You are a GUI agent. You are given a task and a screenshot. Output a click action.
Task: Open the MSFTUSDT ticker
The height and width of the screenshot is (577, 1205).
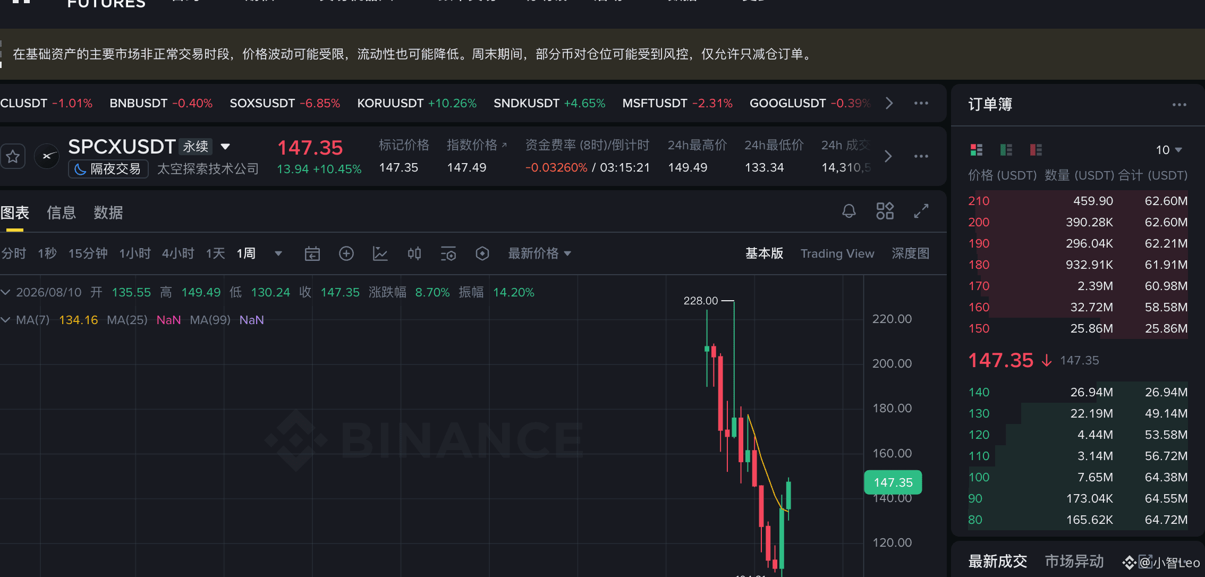(x=677, y=103)
